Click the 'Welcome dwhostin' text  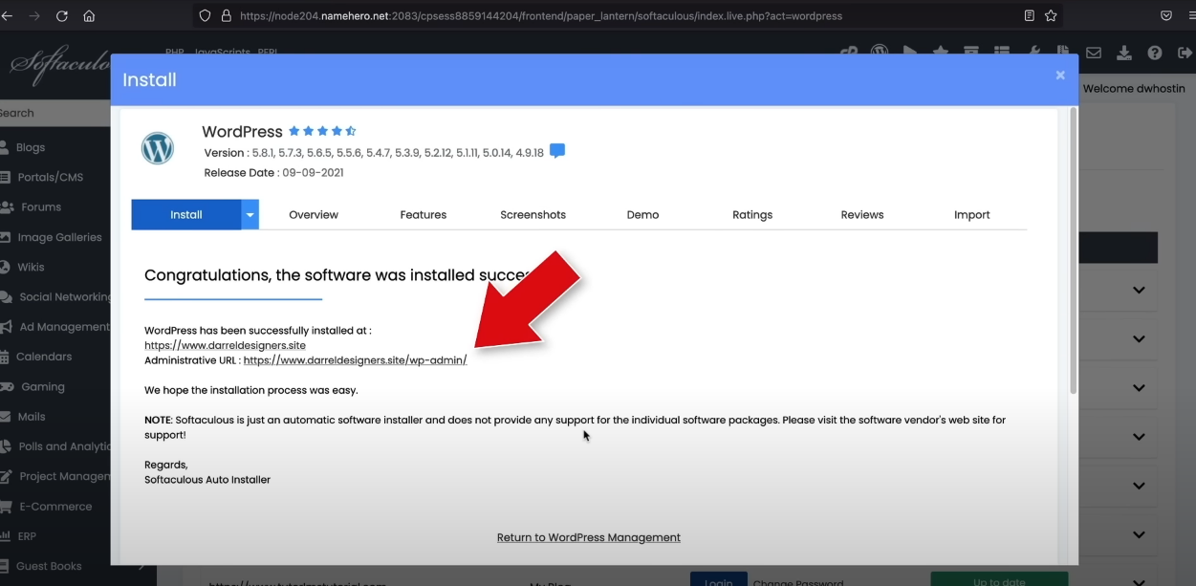click(x=1134, y=88)
